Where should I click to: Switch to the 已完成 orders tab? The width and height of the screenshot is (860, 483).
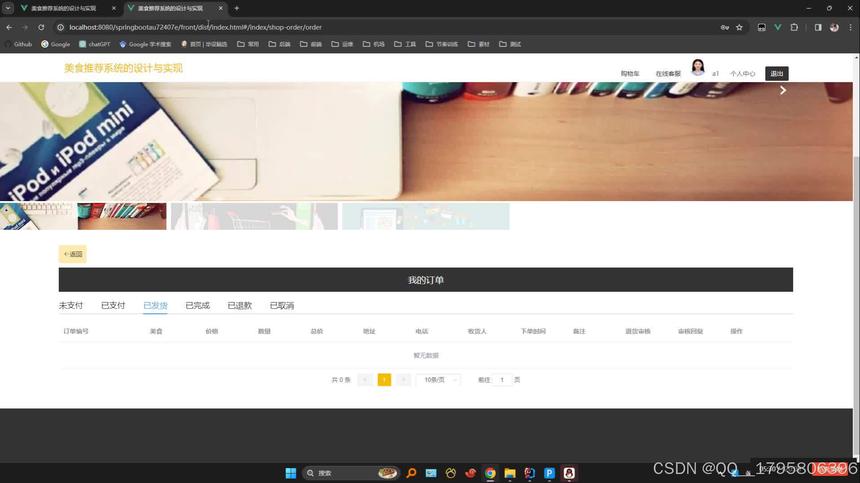point(197,306)
